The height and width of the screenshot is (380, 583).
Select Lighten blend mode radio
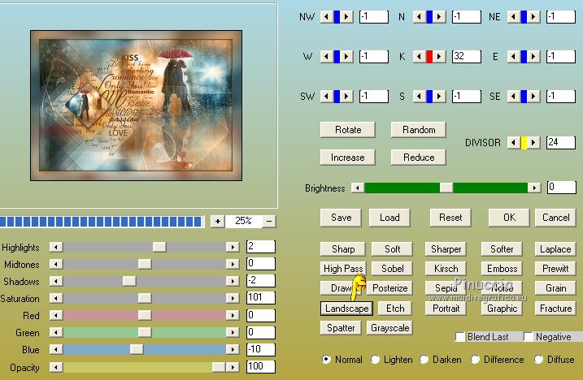(x=375, y=359)
